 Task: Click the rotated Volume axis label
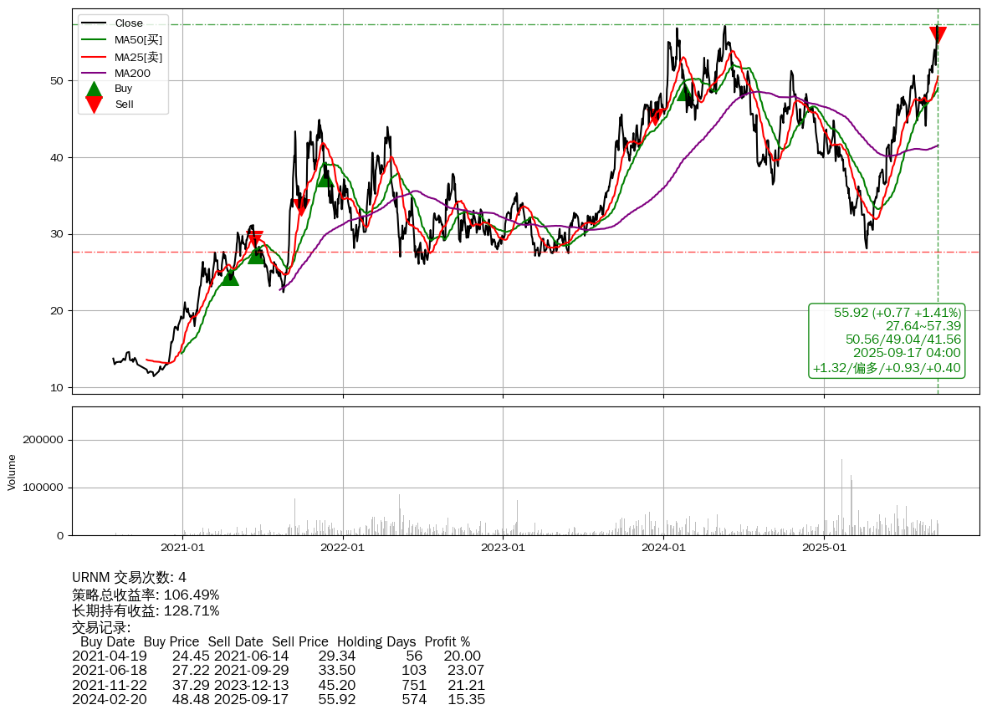coord(12,472)
